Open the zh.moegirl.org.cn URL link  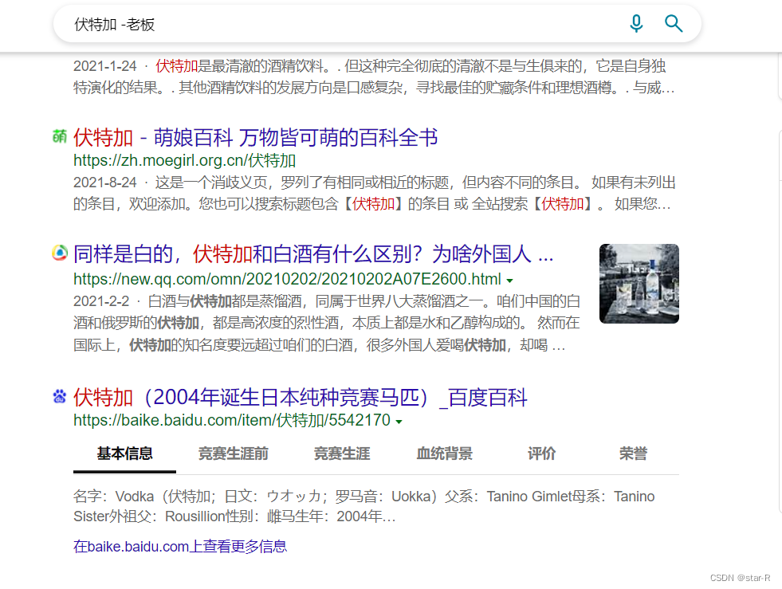tap(184, 160)
